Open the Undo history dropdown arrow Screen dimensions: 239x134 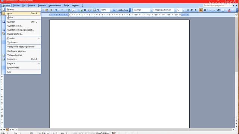(59, 10)
